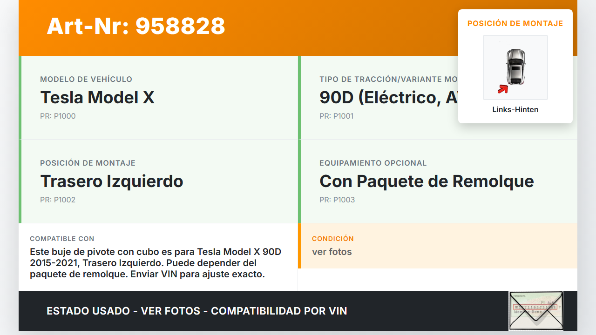Screen dimensions: 596x335
Task: Click the PR: P1000 code text
Action: [x=58, y=116]
